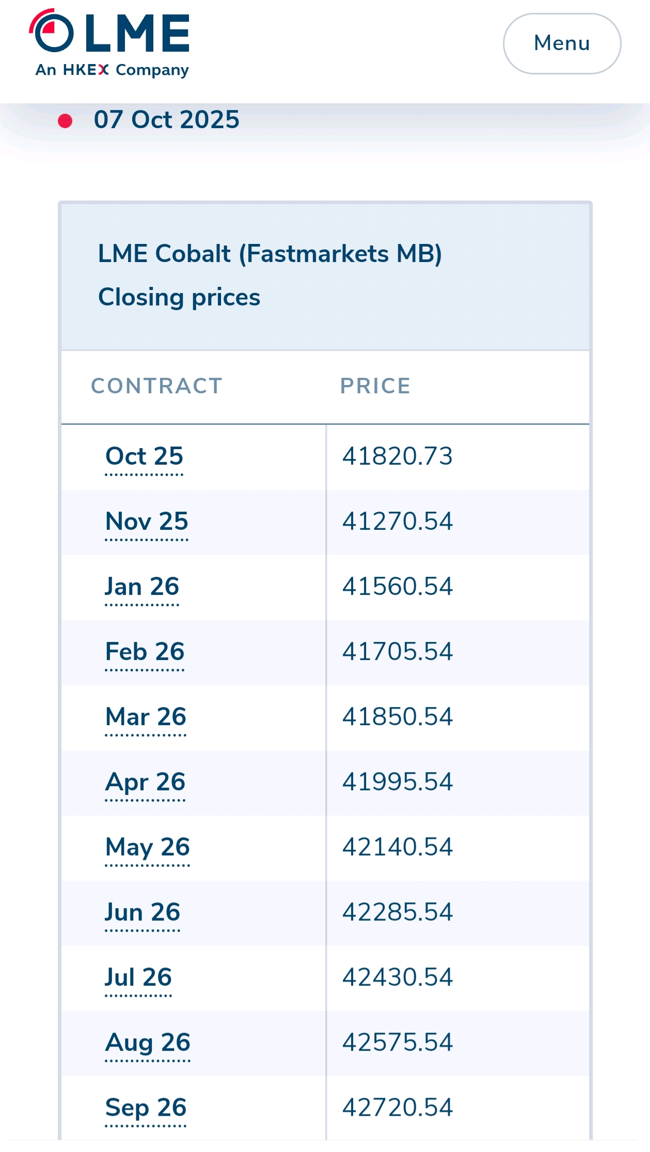Open the Jul 26 contract link

click(x=138, y=977)
